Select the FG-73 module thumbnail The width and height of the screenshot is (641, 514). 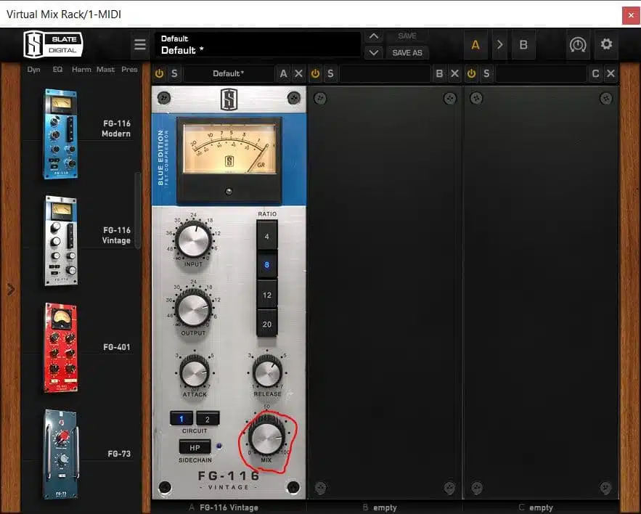click(61, 454)
